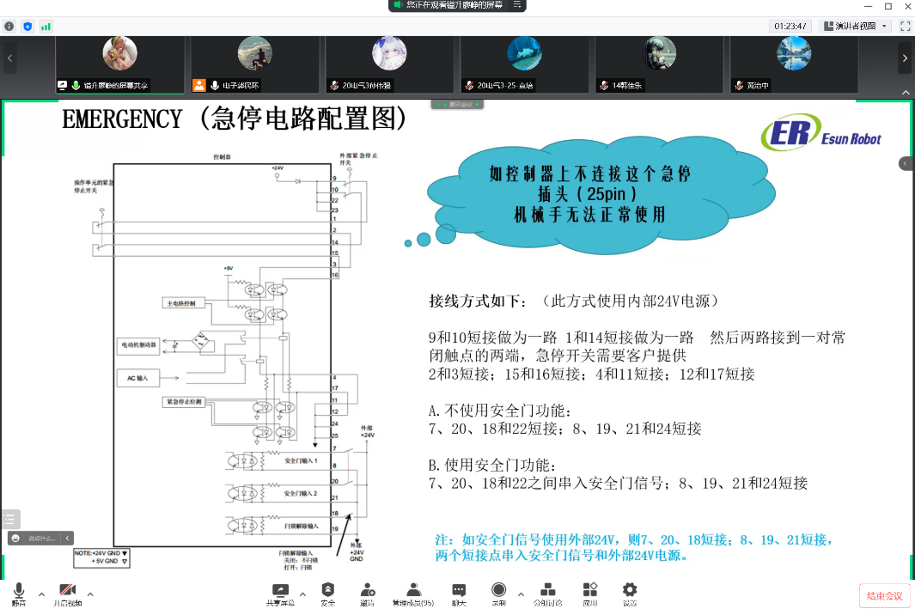The image size is (915, 609).
Task: Click the small 腾讯会议 pill above the slide
Action: pos(457,105)
